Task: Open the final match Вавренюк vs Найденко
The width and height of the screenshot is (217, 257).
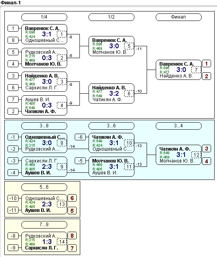Action: pos(178,70)
